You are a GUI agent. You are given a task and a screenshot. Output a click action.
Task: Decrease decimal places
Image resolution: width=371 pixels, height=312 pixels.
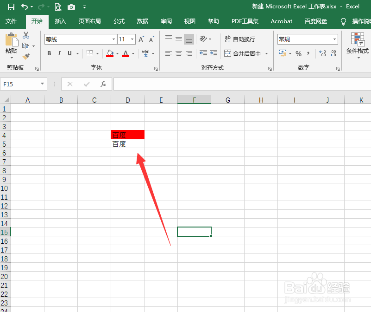pyautogui.click(x=333, y=53)
